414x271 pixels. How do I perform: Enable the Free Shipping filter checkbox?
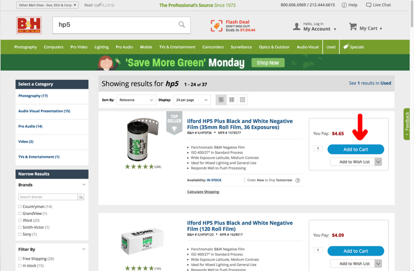click(x=20, y=259)
